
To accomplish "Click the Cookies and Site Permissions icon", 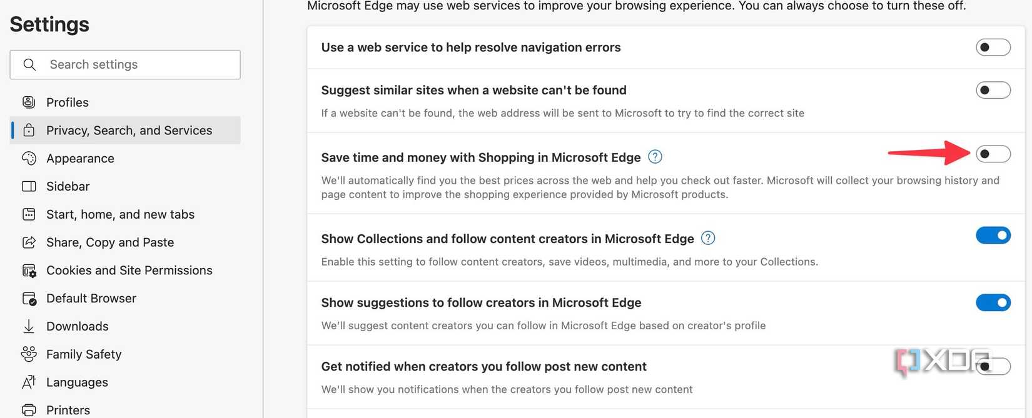I will pyautogui.click(x=29, y=271).
